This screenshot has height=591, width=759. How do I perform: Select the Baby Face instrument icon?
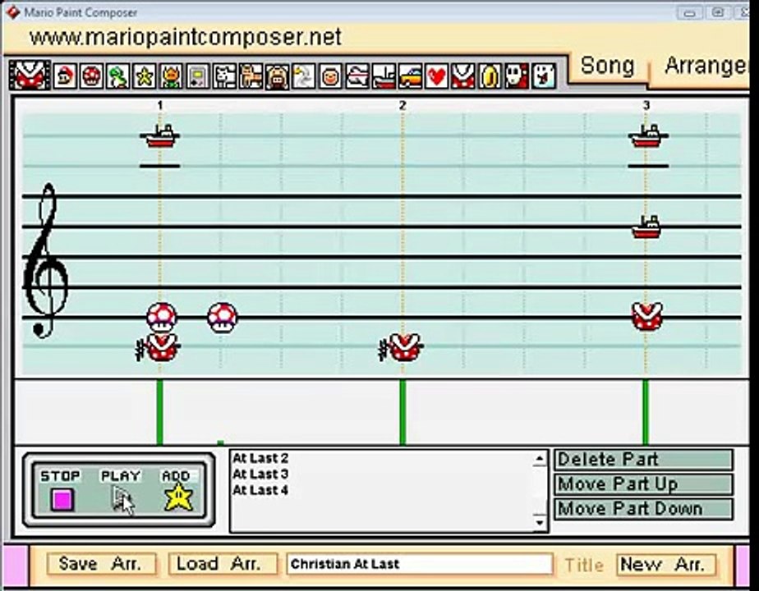330,76
